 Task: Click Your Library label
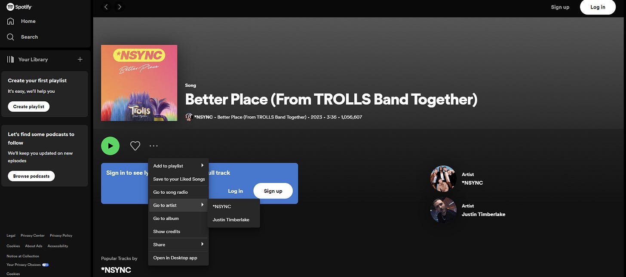point(33,59)
